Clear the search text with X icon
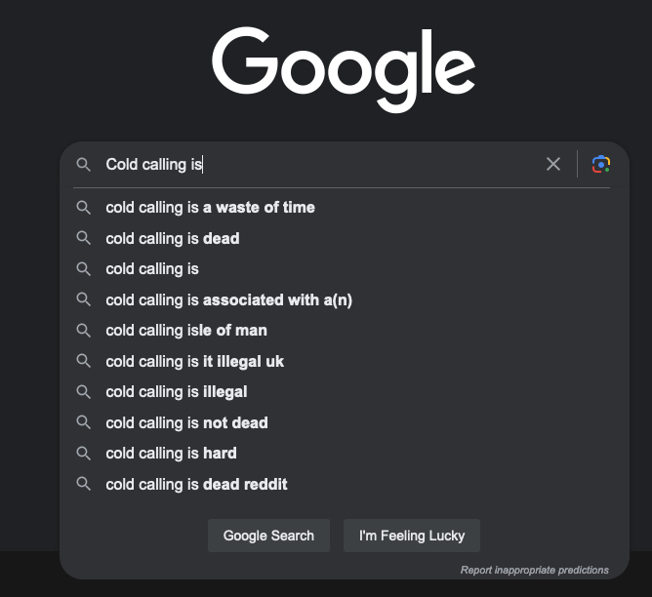 pos(553,164)
